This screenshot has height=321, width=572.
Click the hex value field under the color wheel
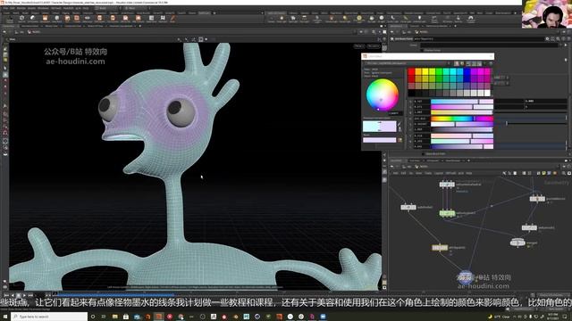[395, 113]
